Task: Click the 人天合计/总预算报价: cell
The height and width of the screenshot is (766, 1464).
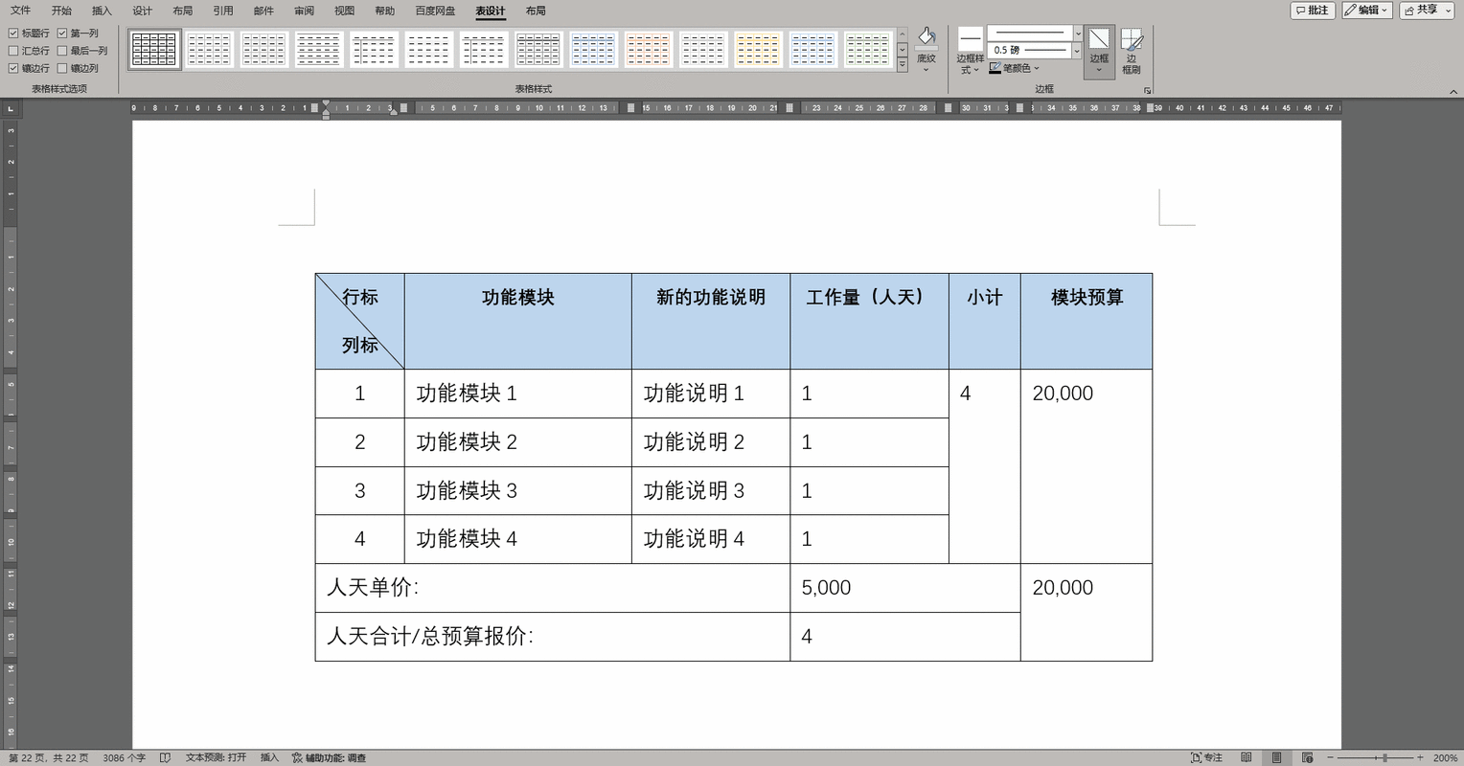Action: [x=553, y=637]
